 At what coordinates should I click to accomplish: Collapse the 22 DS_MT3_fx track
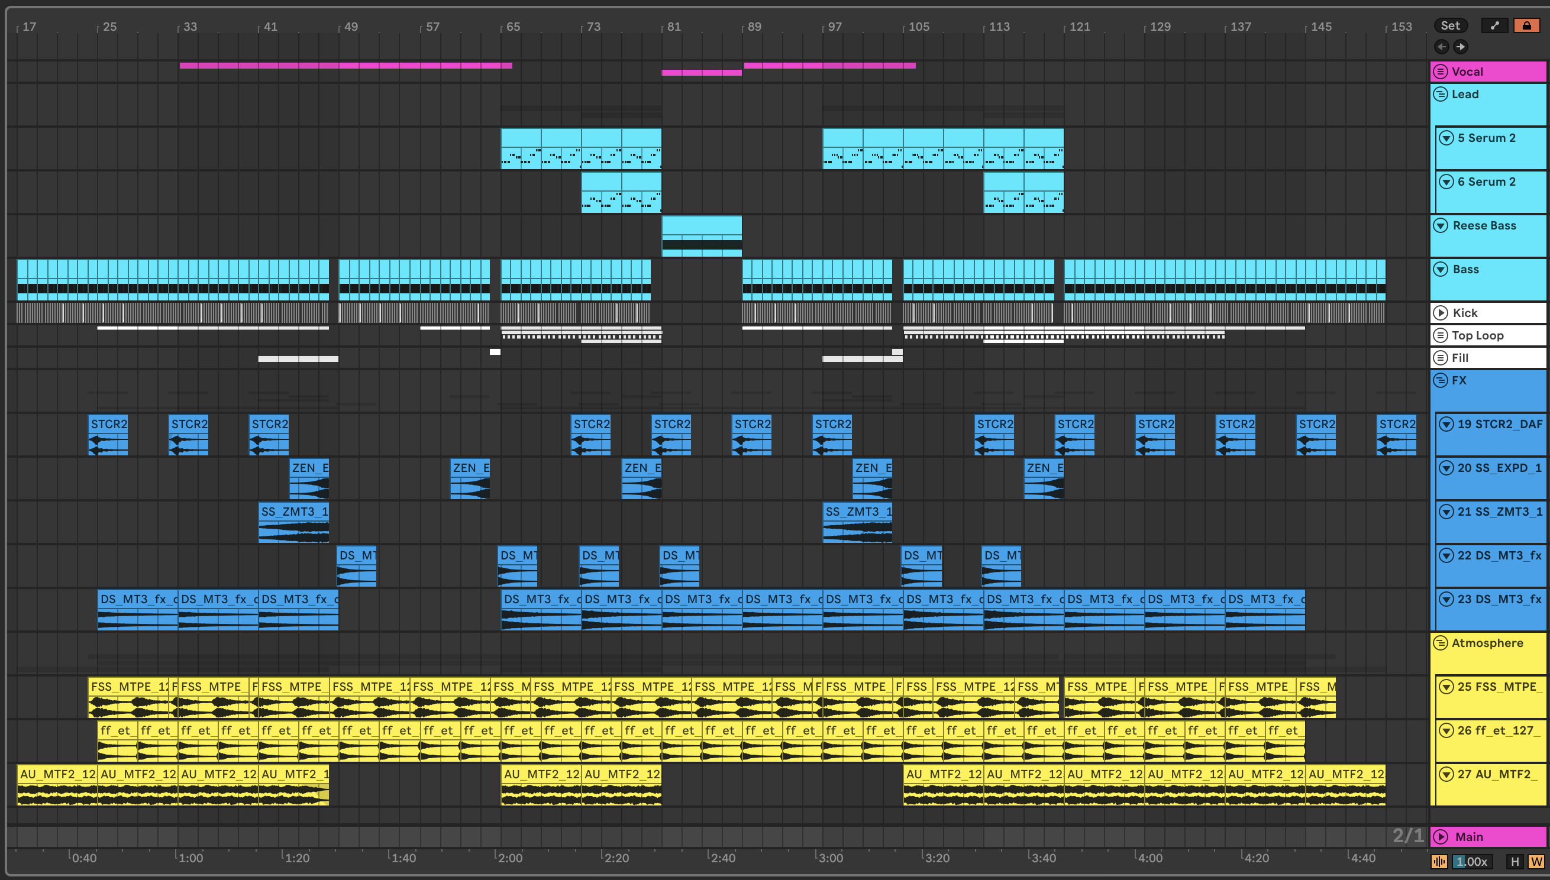pyautogui.click(x=1446, y=555)
